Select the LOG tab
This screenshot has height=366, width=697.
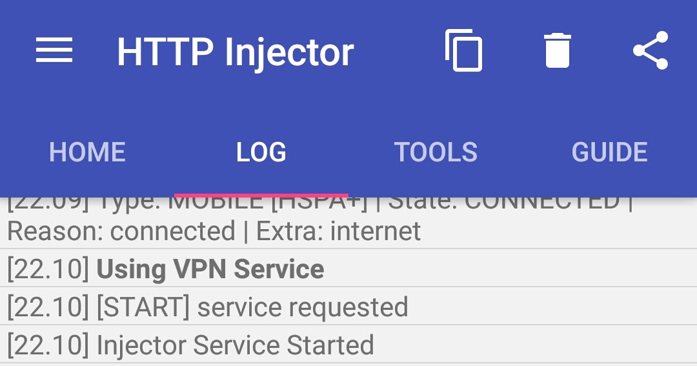(261, 152)
